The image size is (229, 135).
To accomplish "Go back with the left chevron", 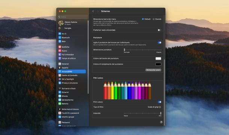I will [x=93, y=11].
